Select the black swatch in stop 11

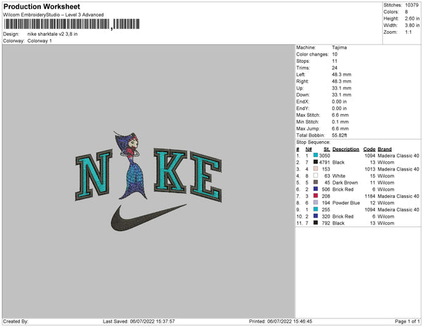pyautogui.click(x=316, y=223)
